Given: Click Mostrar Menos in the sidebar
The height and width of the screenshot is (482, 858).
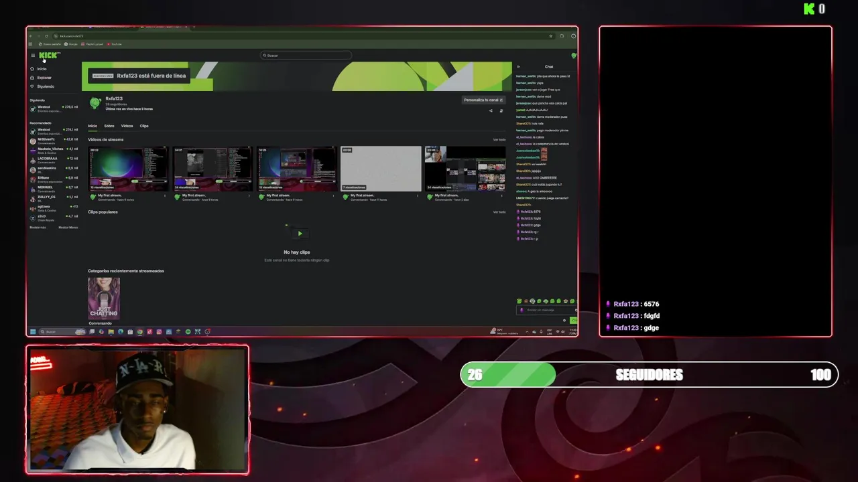Looking at the screenshot, I should [x=68, y=228].
